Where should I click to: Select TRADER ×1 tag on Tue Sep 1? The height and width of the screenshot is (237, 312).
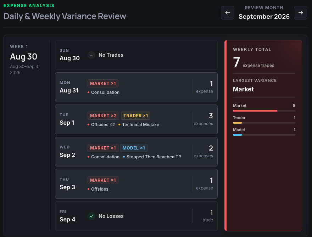point(135,116)
